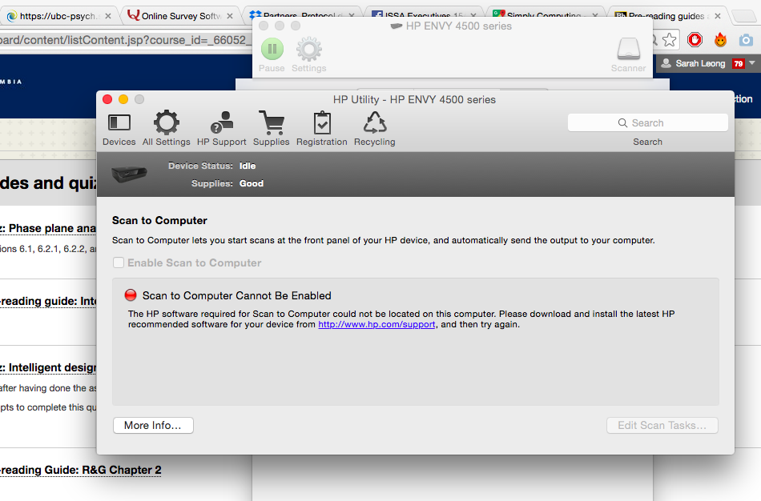Open the Supplies shopping cart
The height and width of the screenshot is (501, 761).
(x=272, y=129)
